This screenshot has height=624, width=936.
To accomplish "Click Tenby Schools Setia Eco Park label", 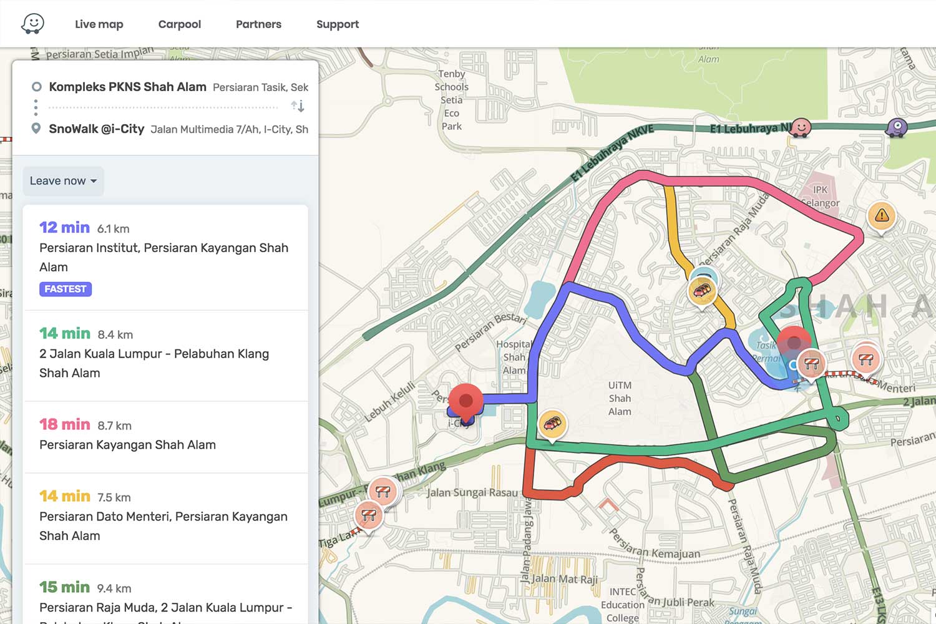I will coord(452,100).
